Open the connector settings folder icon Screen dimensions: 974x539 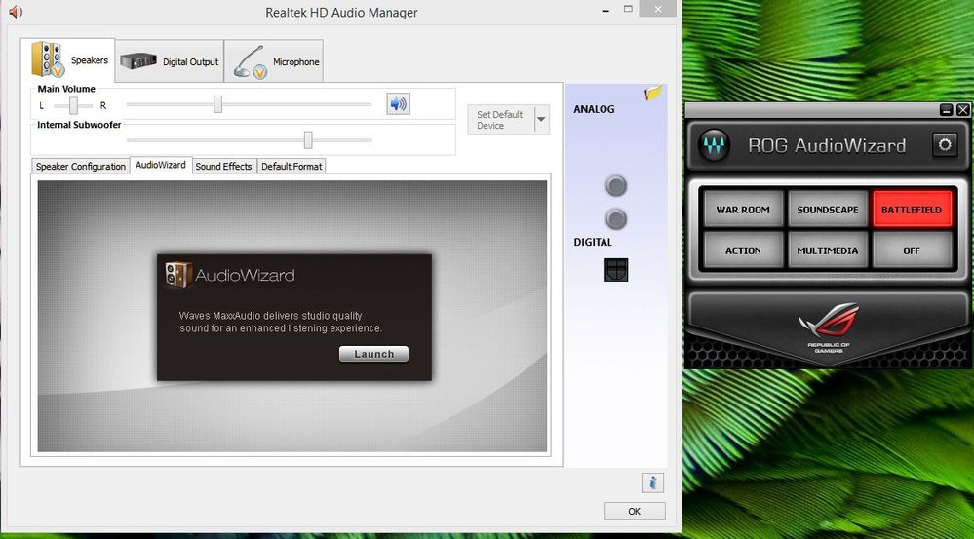pyautogui.click(x=653, y=94)
